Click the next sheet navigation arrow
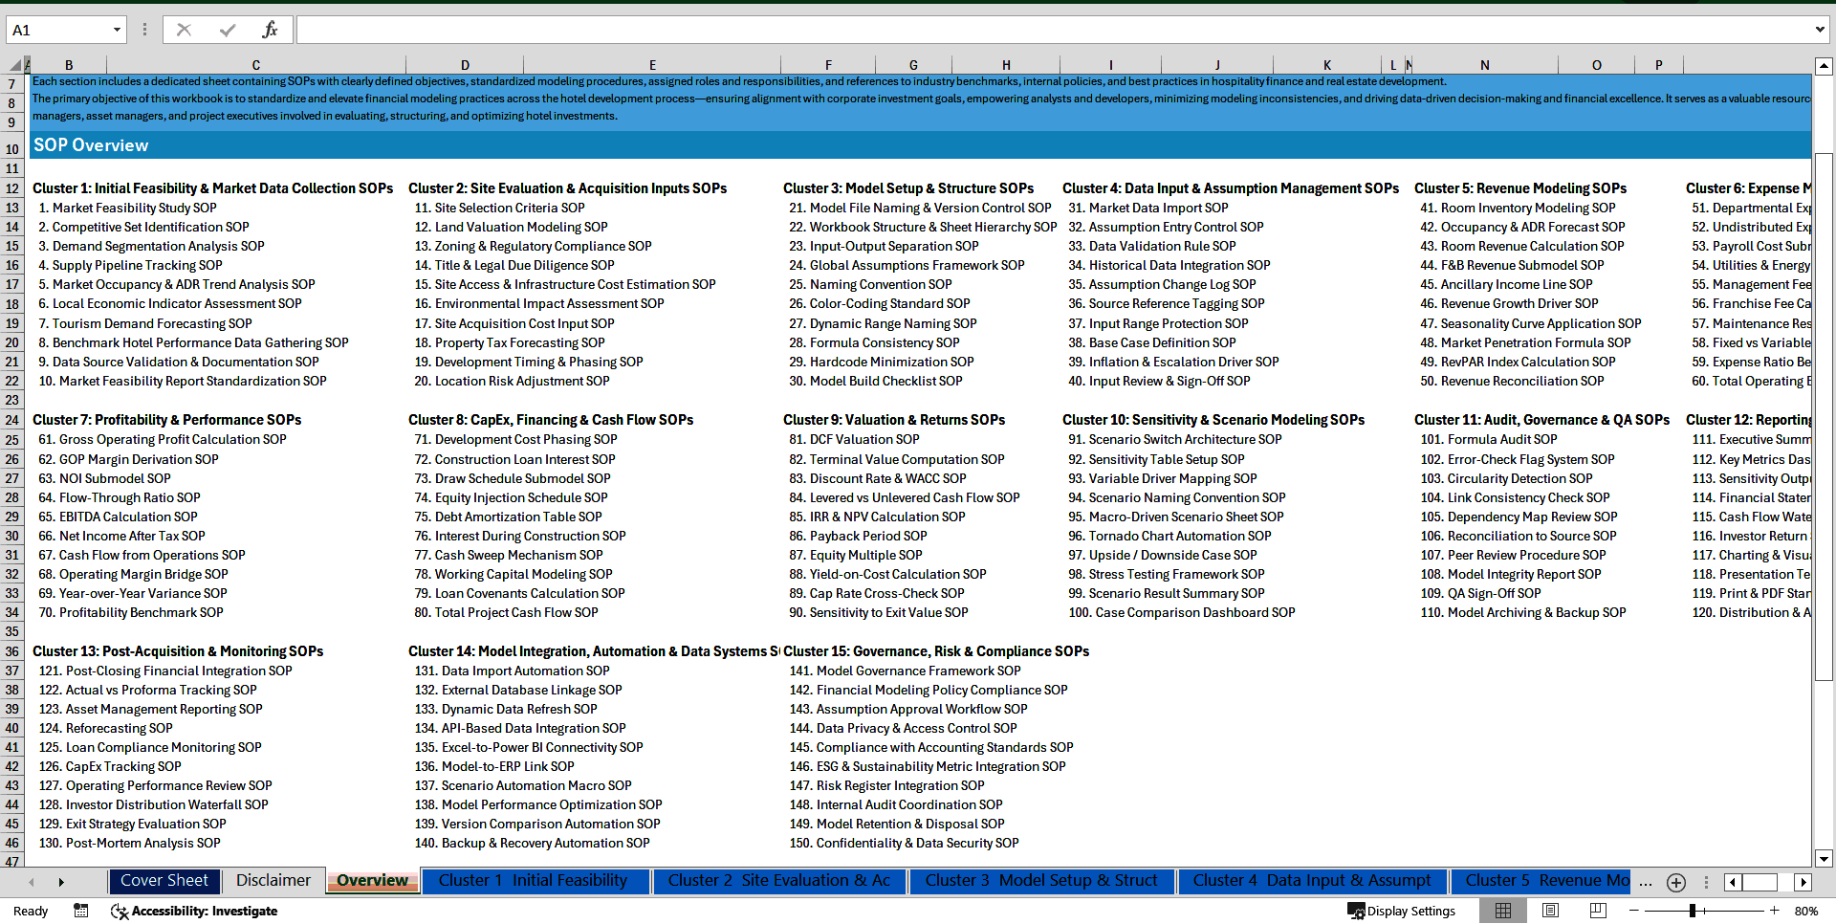Image resolution: width=1836 pixels, height=924 pixels. [x=60, y=882]
